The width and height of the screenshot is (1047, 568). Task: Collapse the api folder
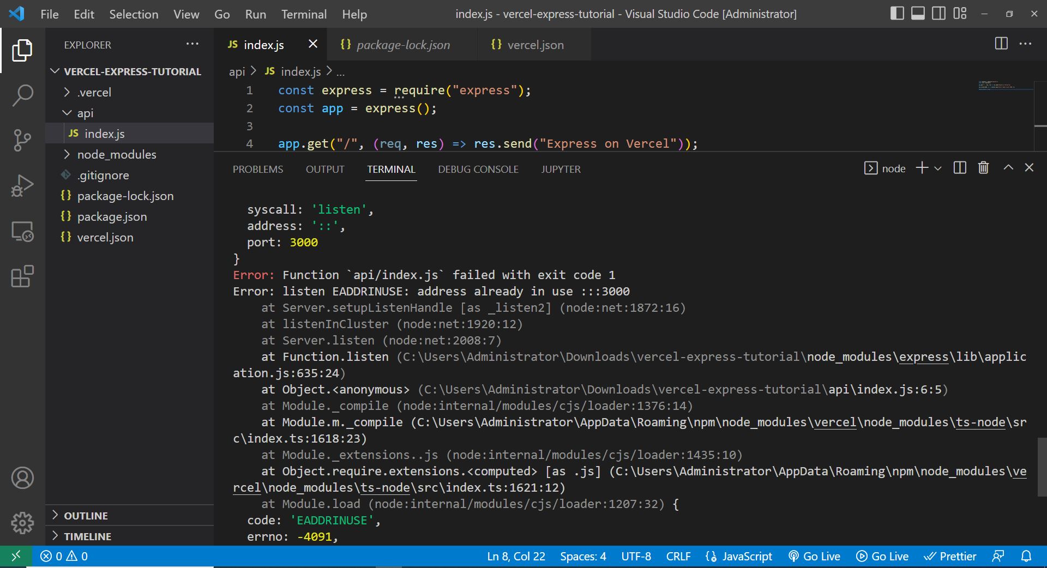pos(130,113)
